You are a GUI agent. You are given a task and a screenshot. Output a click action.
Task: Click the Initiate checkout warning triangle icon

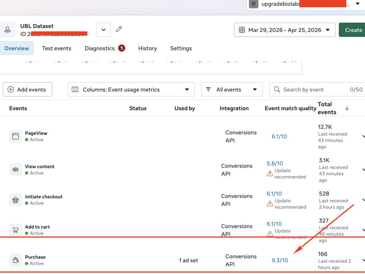pyautogui.click(x=270, y=204)
